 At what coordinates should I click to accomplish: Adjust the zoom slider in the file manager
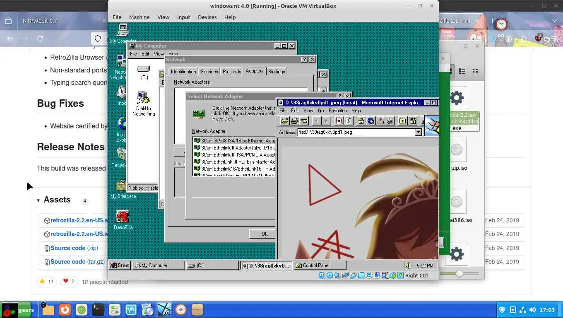[459, 274]
